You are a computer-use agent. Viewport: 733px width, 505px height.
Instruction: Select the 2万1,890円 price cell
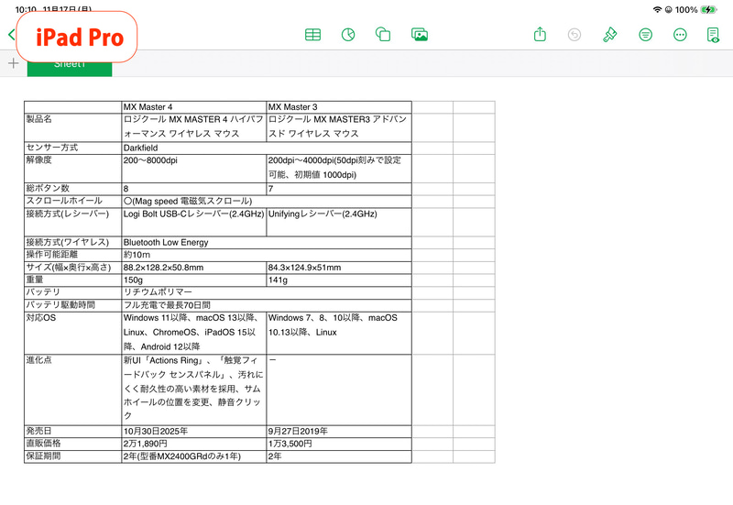tap(194, 445)
